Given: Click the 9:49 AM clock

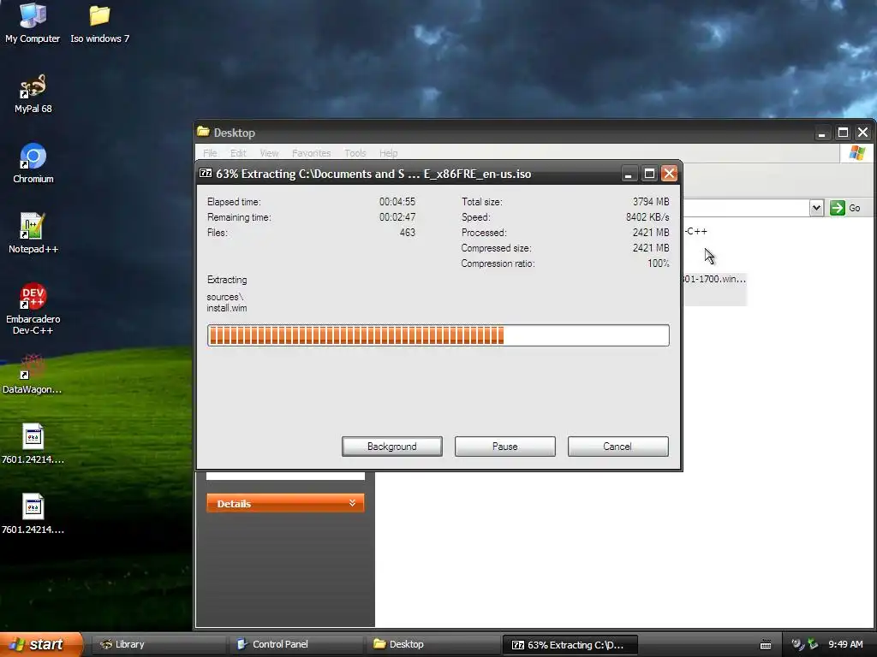Looking at the screenshot, I should 845,644.
